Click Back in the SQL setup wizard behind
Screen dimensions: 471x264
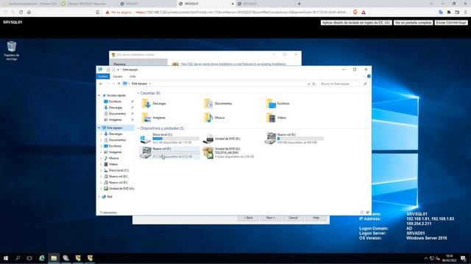point(248,218)
